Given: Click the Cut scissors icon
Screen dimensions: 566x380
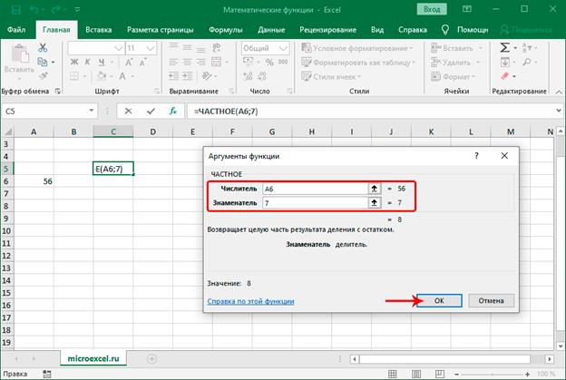Looking at the screenshot, I should [x=43, y=47].
